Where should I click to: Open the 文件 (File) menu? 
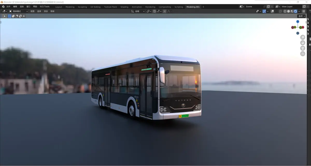pos(9,6)
